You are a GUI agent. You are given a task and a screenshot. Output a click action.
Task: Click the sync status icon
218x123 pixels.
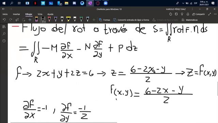tap(171, 14)
